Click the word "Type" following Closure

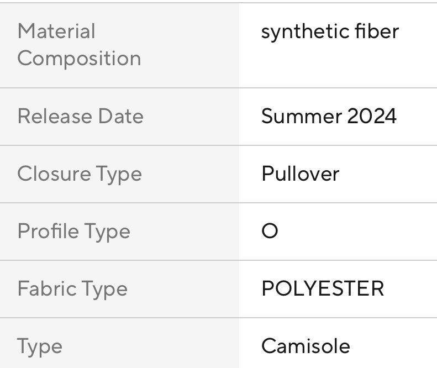coord(119,174)
